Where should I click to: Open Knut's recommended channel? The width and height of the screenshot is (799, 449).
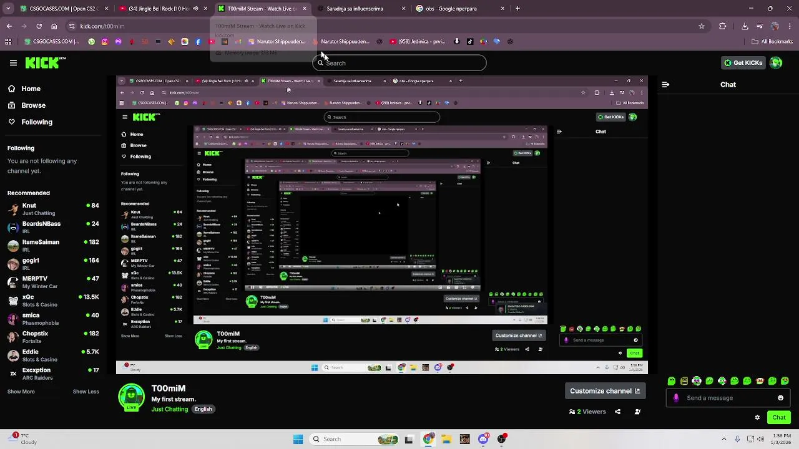[x=53, y=209]
